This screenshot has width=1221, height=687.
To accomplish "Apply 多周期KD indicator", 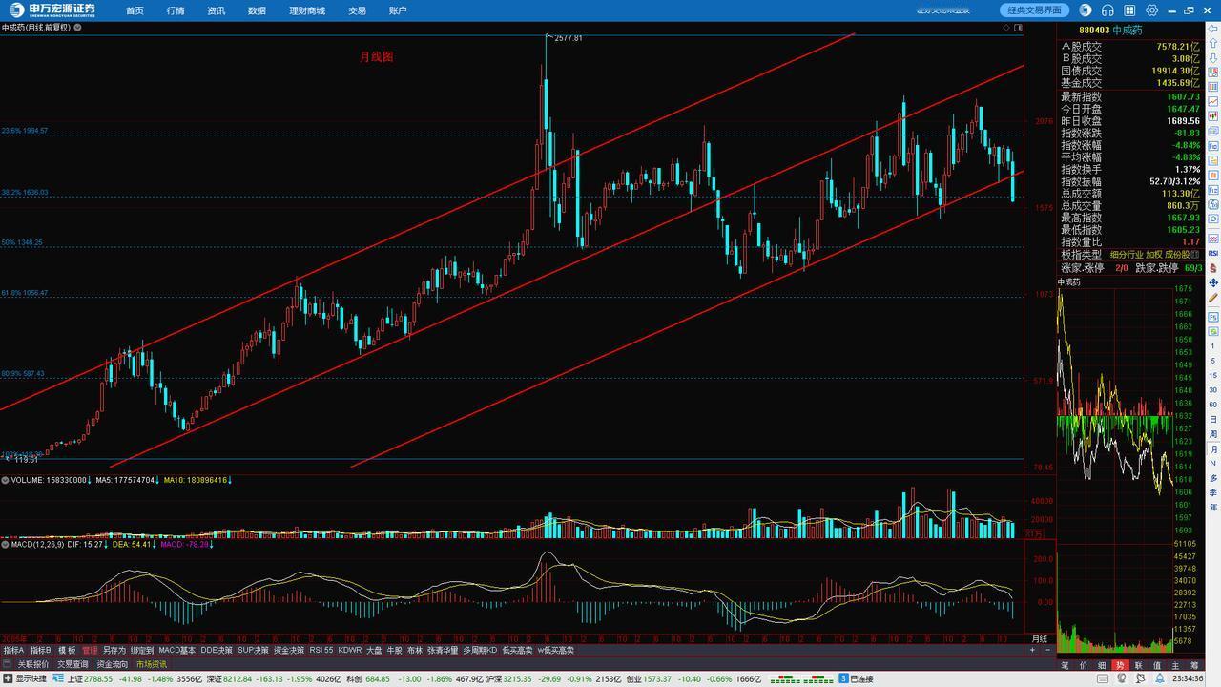I will (x=480, y=650).
